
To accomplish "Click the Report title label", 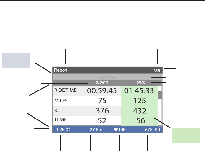I will 61,70.
